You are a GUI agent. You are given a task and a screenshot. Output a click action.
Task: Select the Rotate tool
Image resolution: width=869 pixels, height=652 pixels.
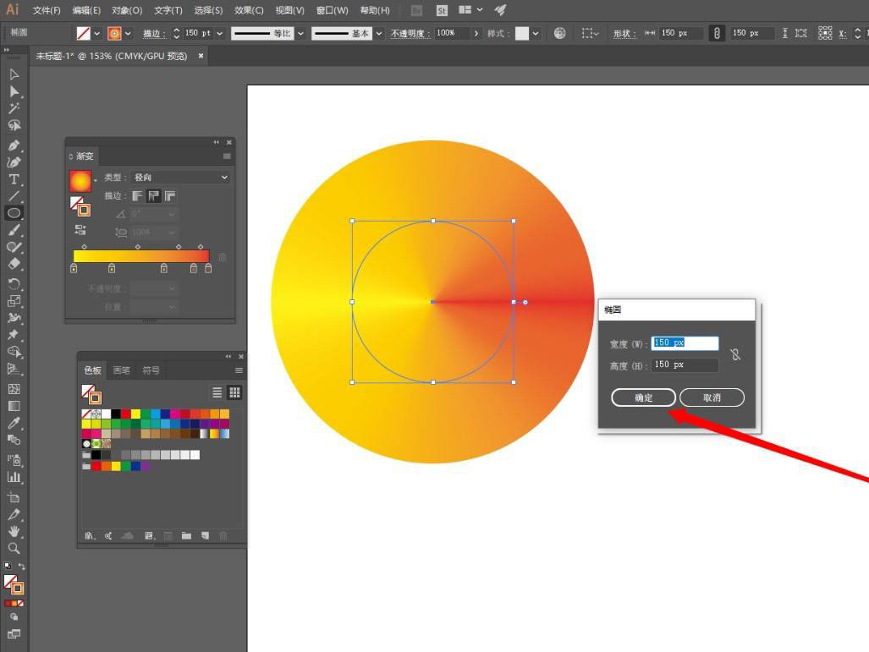14,283
